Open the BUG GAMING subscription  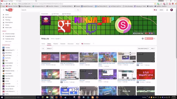click(9, 63)
